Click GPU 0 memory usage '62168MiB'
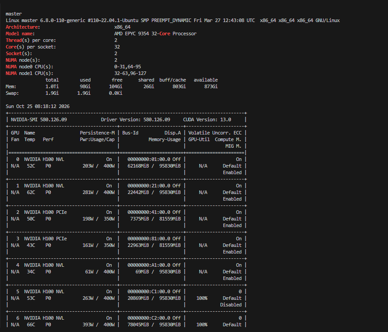This screenshot has height=332, width=388. 138,166
